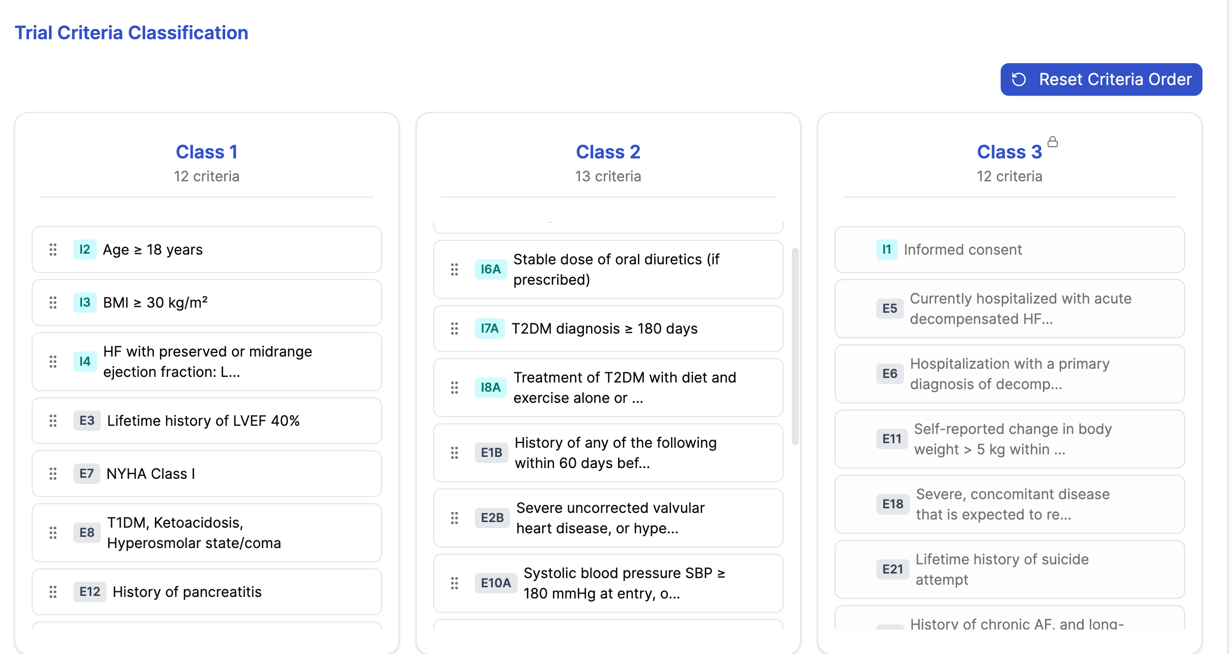Click the lock icon beside Class 3

tap(1053, 142)
